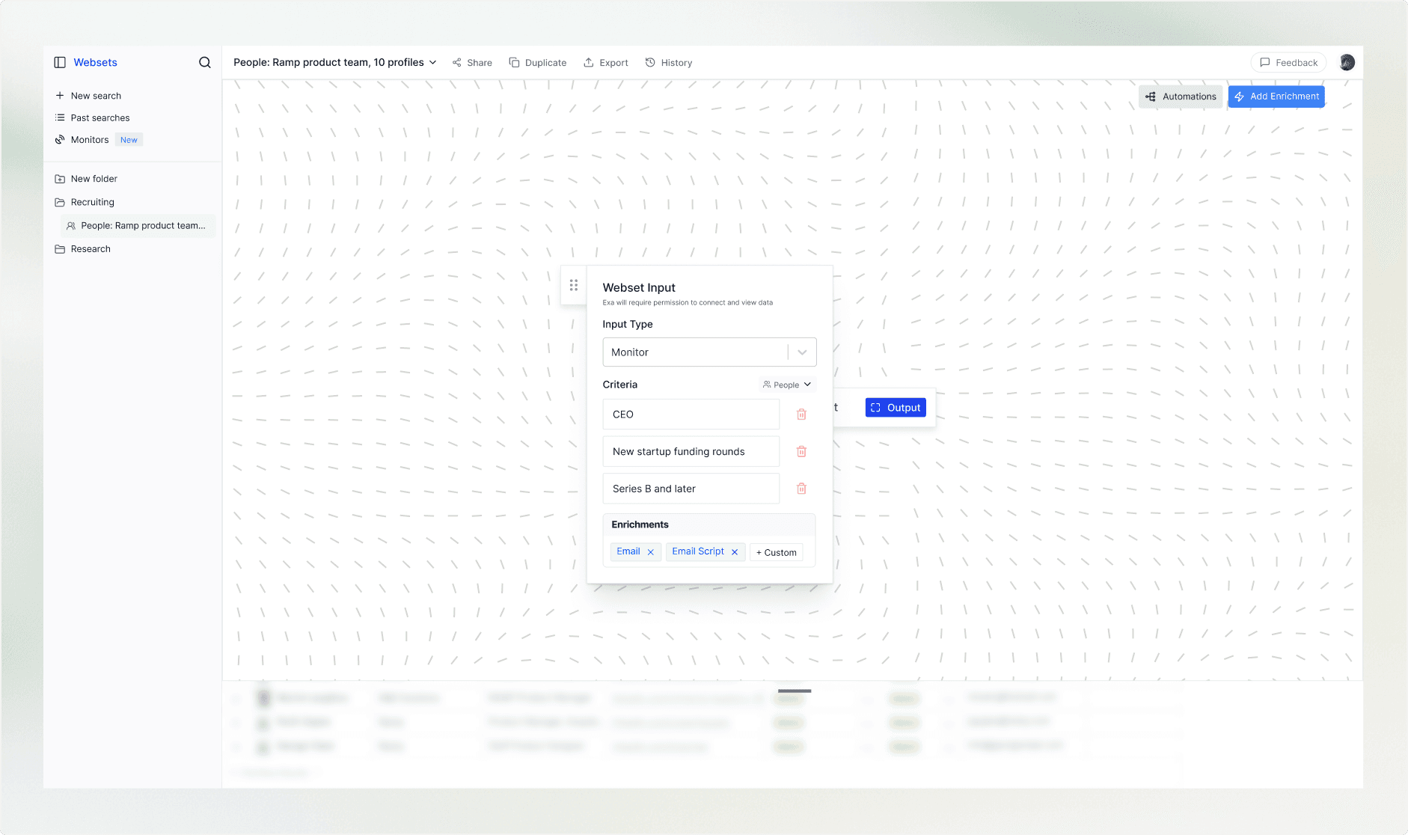Click the Enrichments section header

[709, 524]
